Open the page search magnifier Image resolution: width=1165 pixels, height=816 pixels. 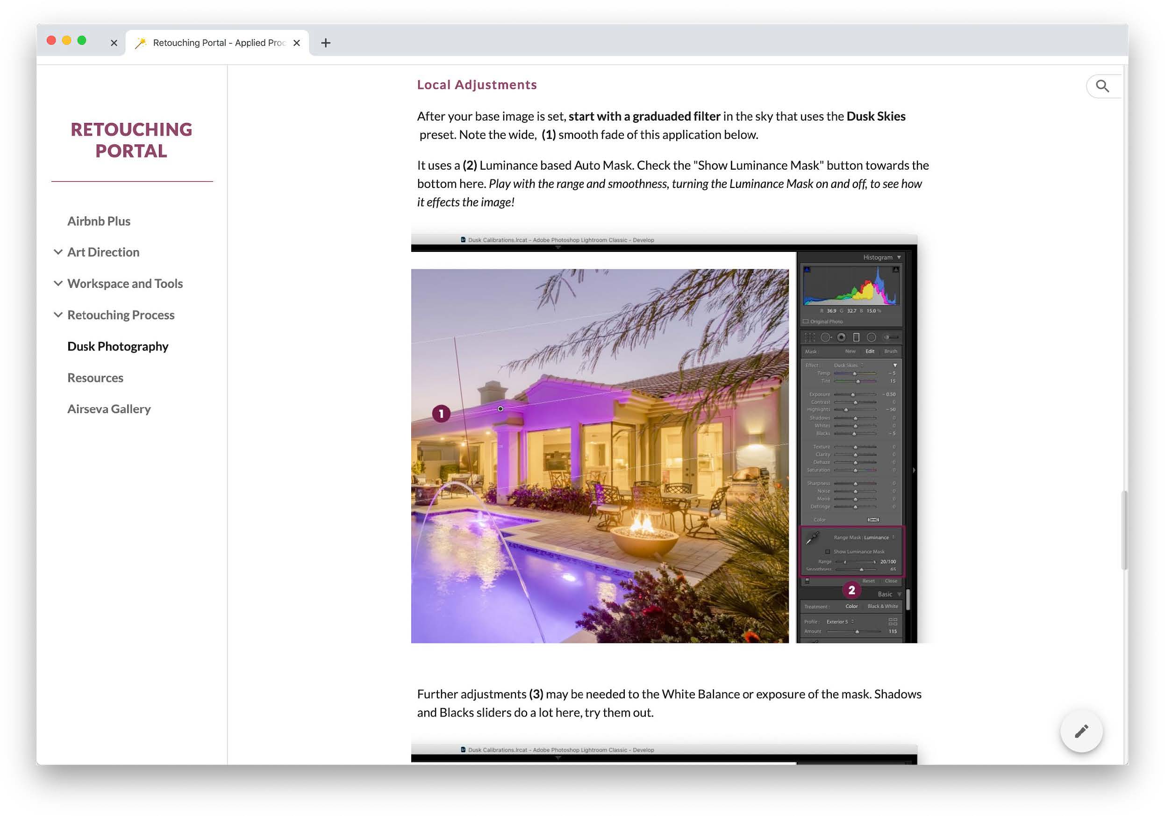click(x=1101, y=86)
